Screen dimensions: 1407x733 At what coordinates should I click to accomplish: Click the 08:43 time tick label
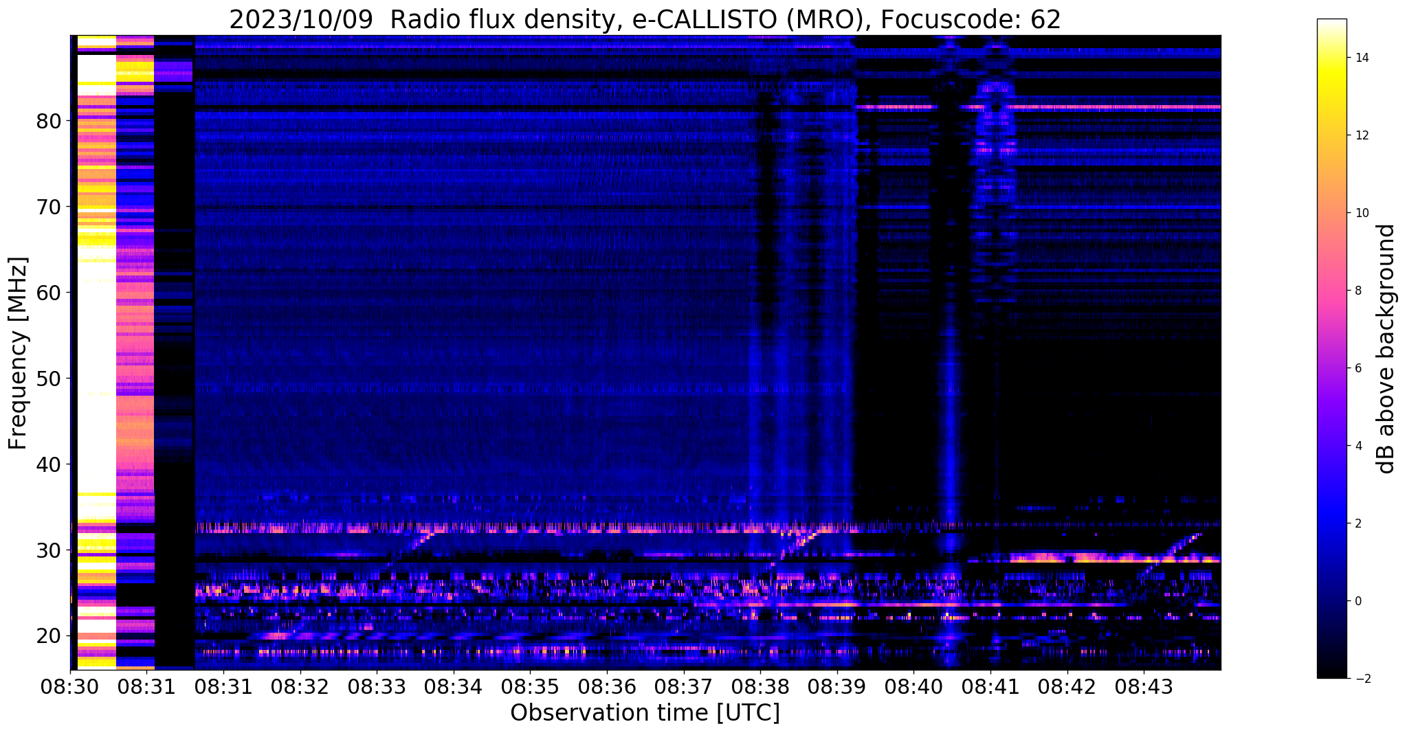pos(1144,687)
